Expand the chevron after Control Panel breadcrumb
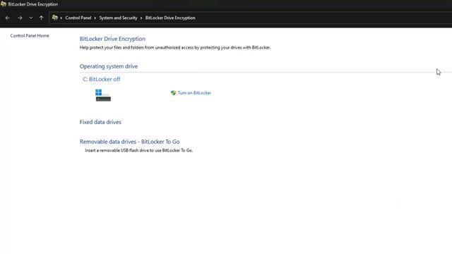This screenshot has width=452, height=254. click(95, 18)
